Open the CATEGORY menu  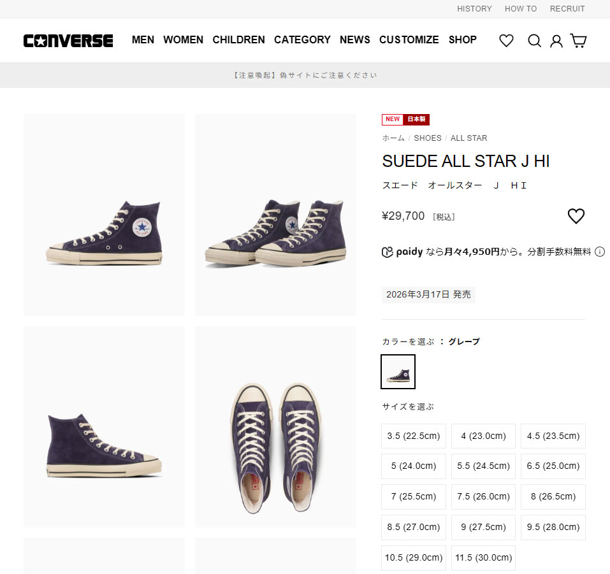302,39
